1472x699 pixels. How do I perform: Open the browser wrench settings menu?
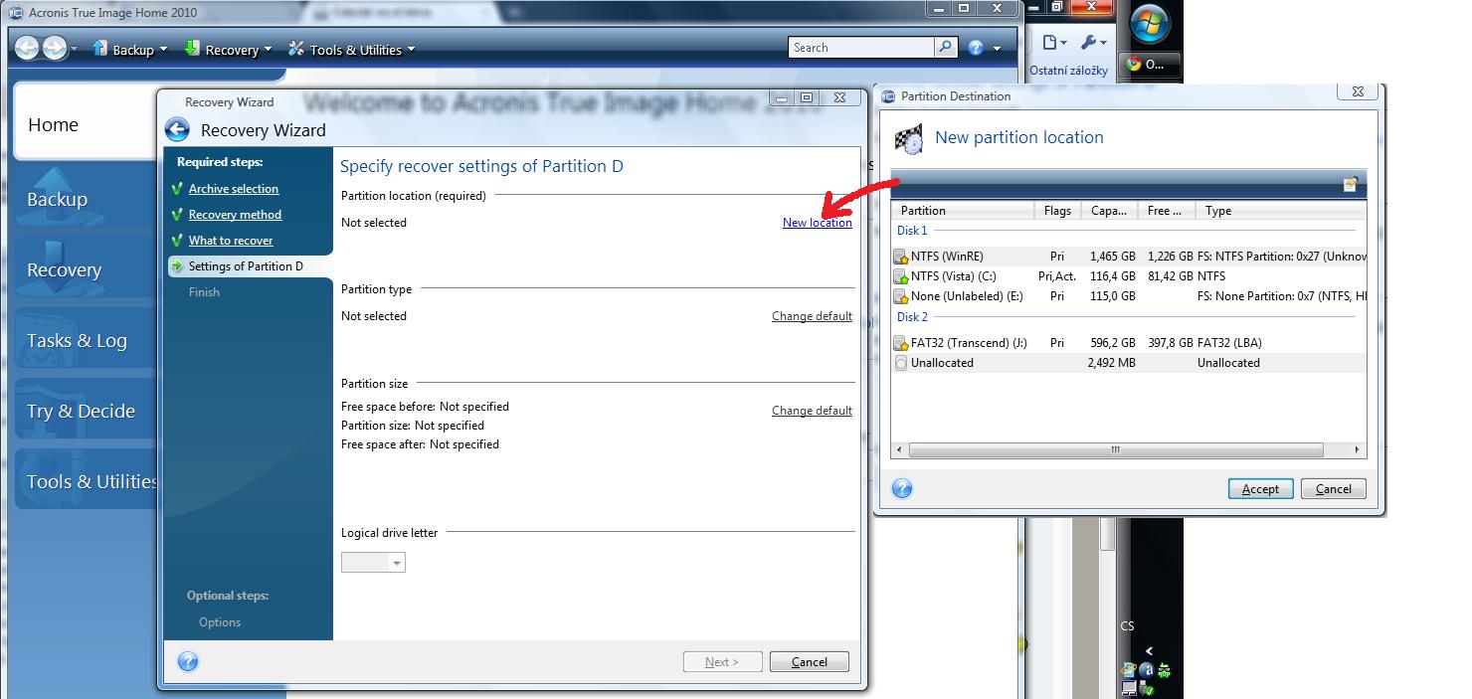(x=1092, y=43)
